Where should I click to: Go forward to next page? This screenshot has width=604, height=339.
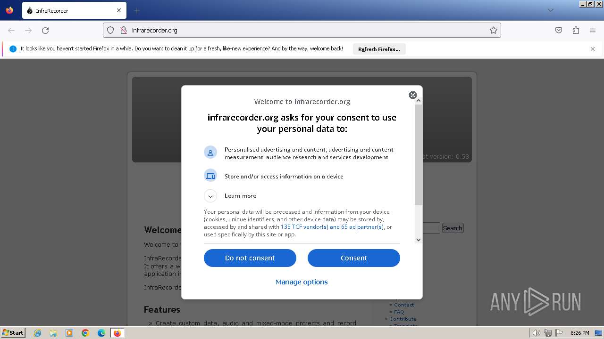coord(28,30)
